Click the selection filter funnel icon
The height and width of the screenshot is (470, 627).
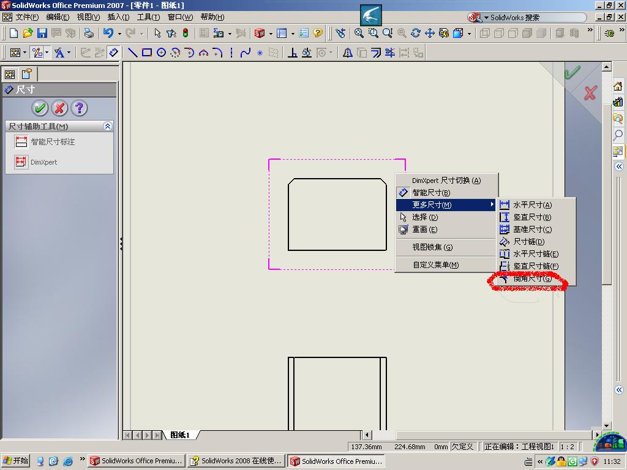pyautogui.click(x=171, y=33)
